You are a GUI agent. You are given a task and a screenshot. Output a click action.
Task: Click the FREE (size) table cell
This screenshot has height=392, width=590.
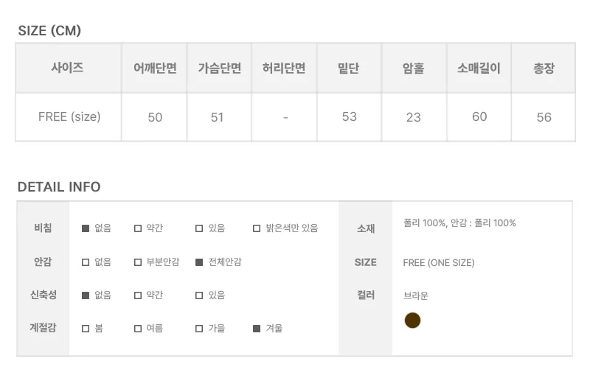point(69,117)
